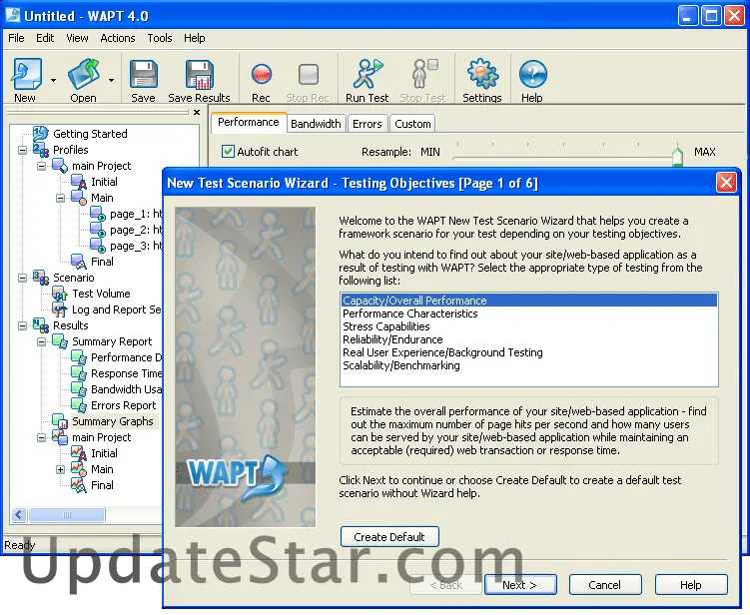The height and width of the screenshot is (615, 750).
Task: Click the Stop Rec toolbar icon
Action: [308, 75]
